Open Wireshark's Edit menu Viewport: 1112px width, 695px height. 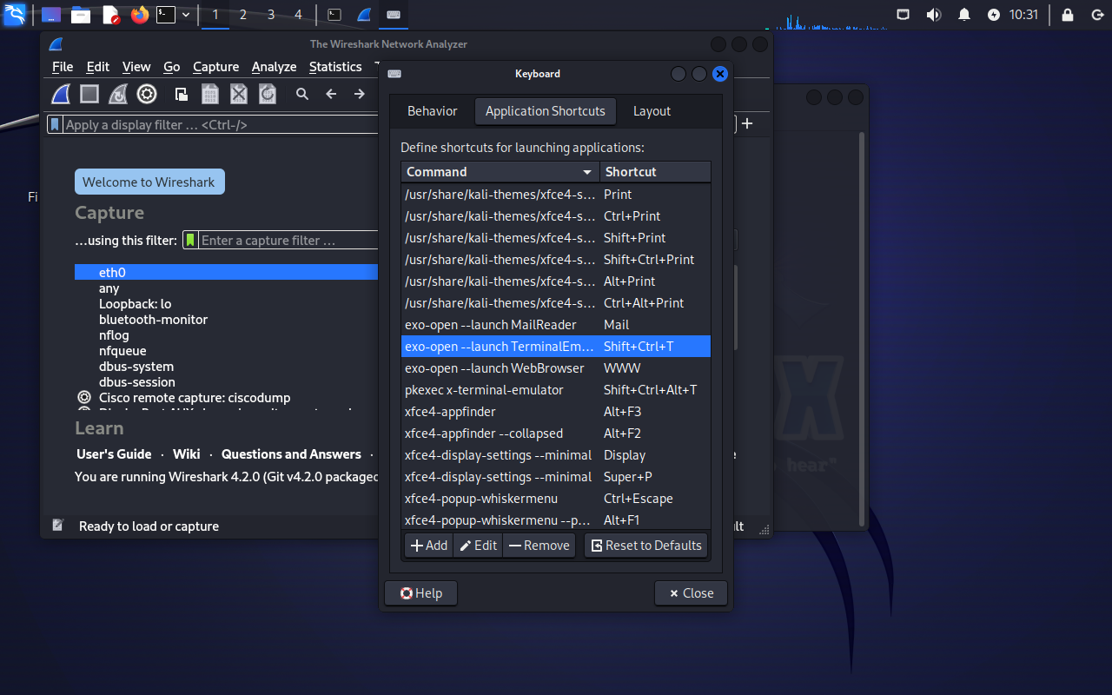pyautogui.click(x=98, y=67)
